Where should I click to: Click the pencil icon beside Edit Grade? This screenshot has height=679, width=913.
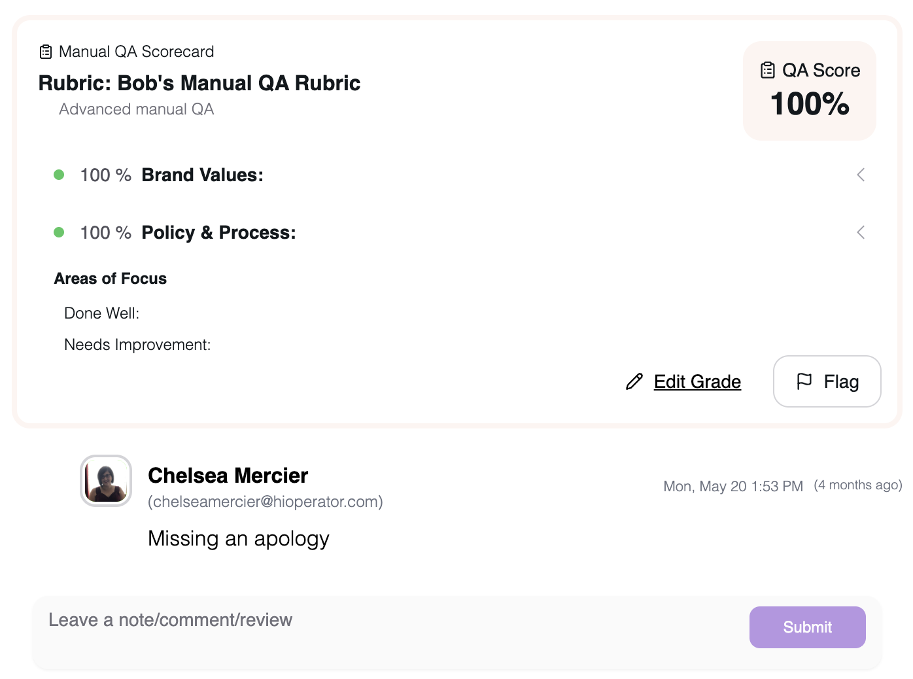[x=634, y=381]
